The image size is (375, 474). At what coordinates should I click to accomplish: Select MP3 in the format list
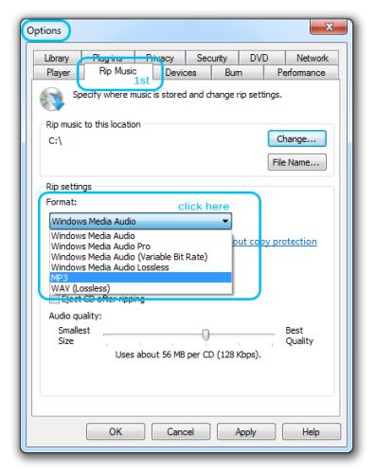point(141,278)
